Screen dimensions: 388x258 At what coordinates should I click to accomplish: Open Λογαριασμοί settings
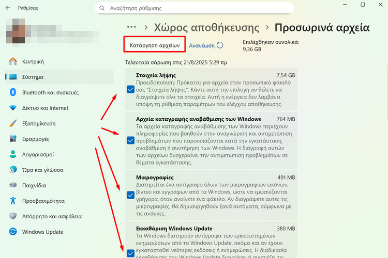click(x=59, y=154)
